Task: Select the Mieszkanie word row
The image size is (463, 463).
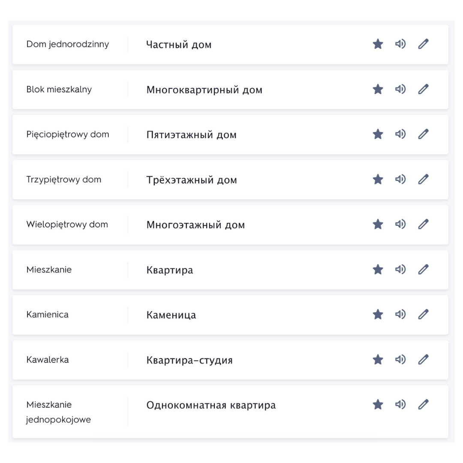Action: [49, 270]
